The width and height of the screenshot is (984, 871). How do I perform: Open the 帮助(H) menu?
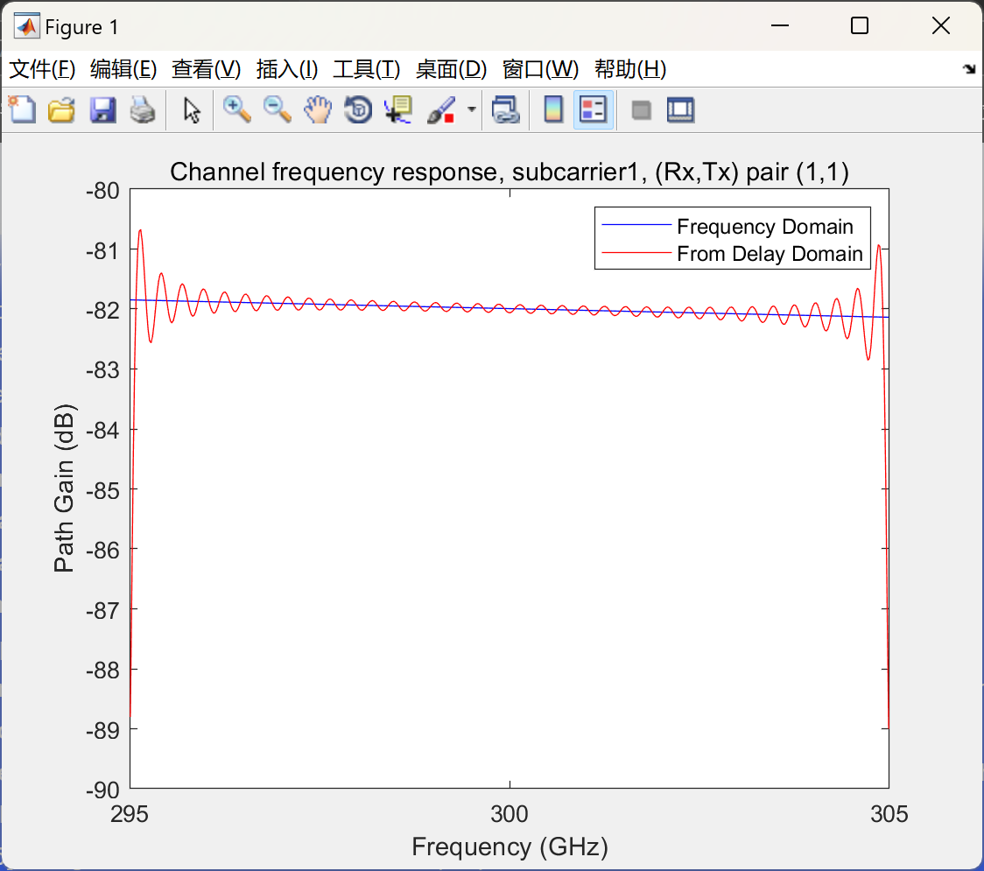coord(630,69)
